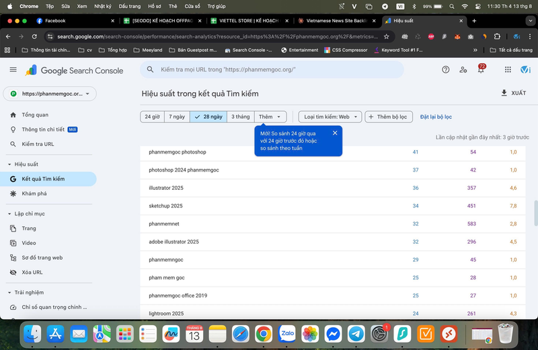Open Chrome extensions puzzle icon
538x350 pixels.
tap(497, 36)
